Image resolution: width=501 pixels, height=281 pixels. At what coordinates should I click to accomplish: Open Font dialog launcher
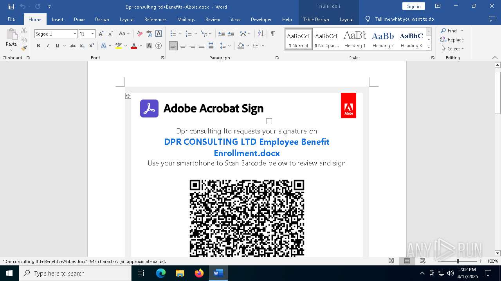163,58
